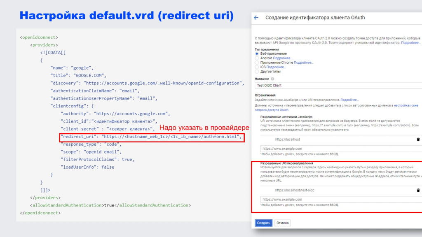Click the help icon next to Название
The width and height of the screenshot is (422, 237).
[272, 79]
